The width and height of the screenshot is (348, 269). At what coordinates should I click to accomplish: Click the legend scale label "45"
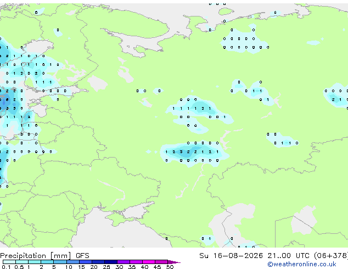(x=157, y=267)
